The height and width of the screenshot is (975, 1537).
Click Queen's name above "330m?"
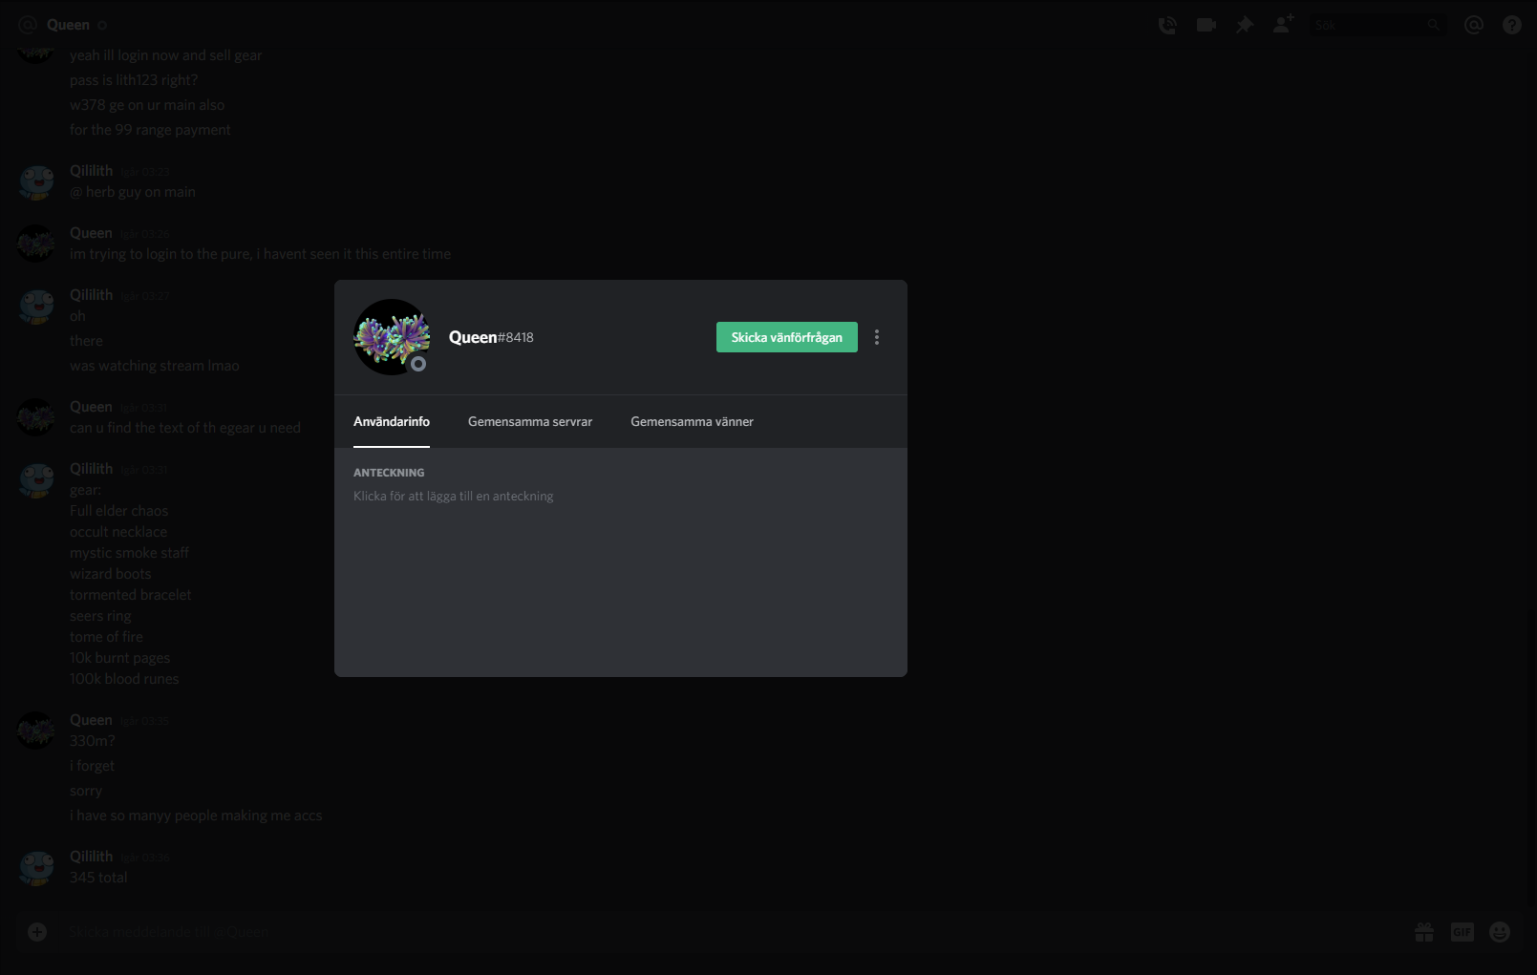pyautogui.click(x=91, y=719)
